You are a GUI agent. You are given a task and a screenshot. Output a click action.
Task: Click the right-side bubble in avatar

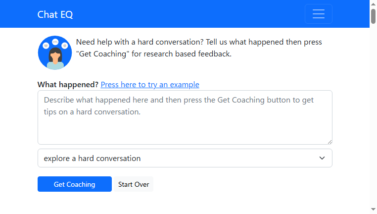pos(64,46)
